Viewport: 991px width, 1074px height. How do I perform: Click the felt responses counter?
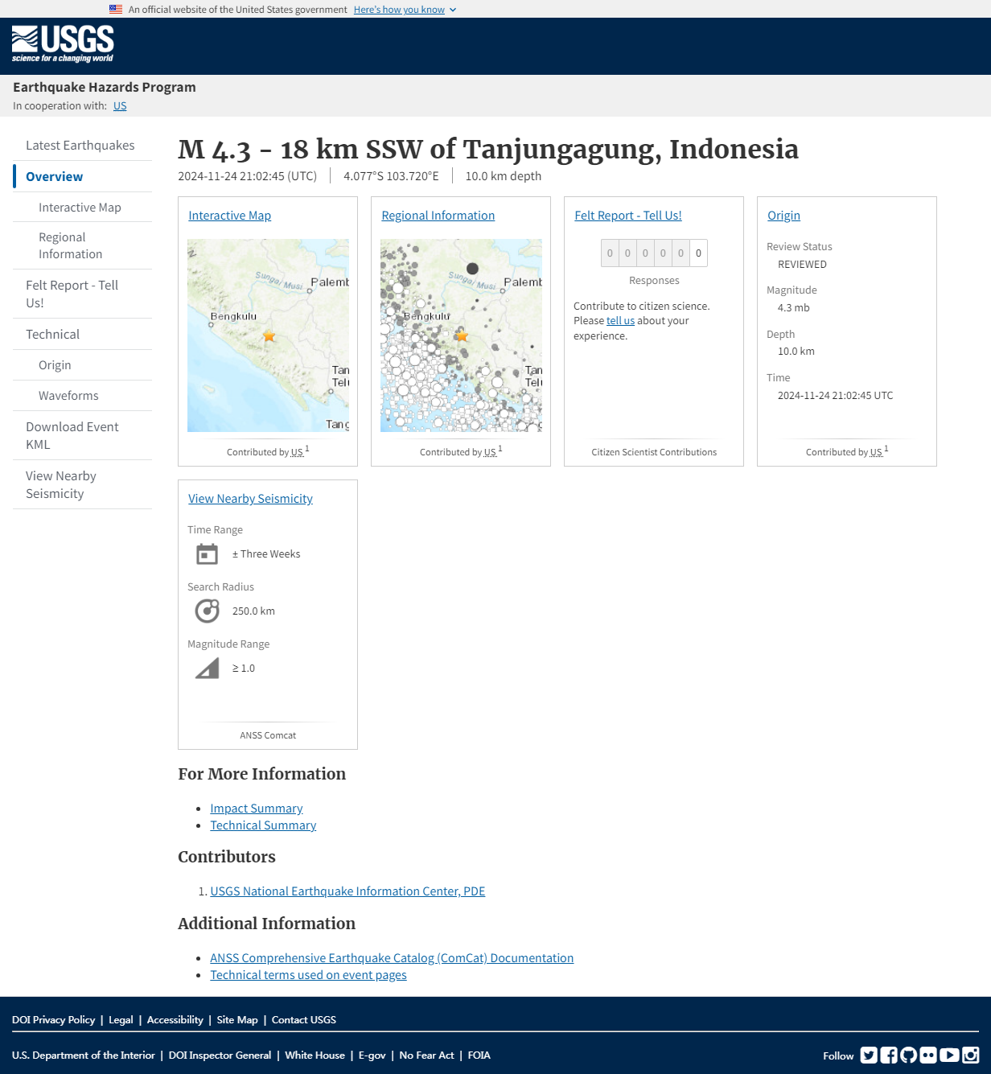654,253
